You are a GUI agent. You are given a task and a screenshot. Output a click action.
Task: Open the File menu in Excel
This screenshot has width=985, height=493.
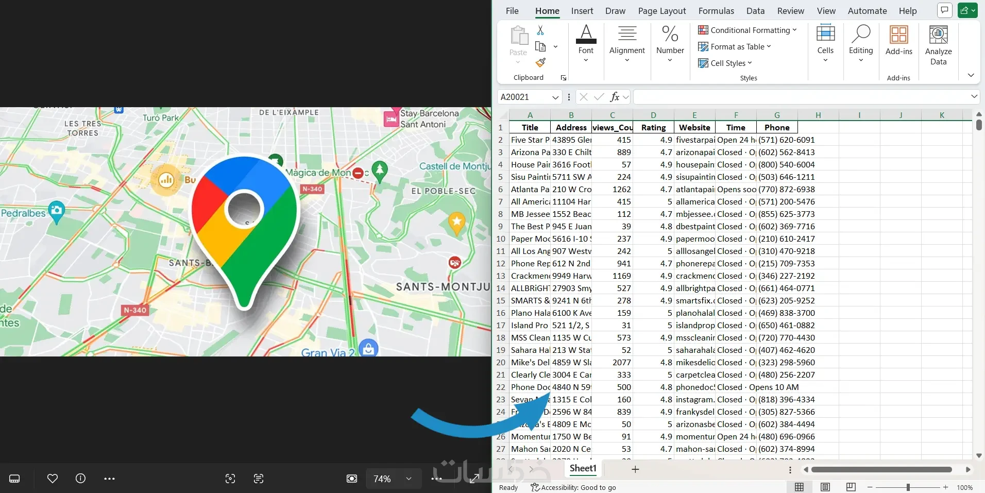(512, 11)
